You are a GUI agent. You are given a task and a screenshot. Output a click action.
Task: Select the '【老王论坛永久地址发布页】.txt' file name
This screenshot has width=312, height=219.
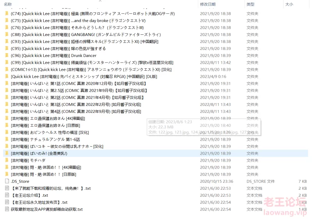click(39, 202)
